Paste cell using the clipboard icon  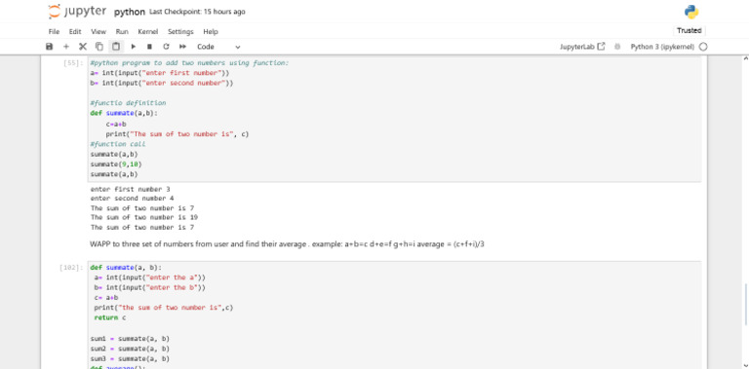pos(116,47)
